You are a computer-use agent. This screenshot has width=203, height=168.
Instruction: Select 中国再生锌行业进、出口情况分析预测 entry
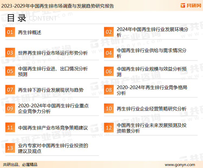click(53, 71)
